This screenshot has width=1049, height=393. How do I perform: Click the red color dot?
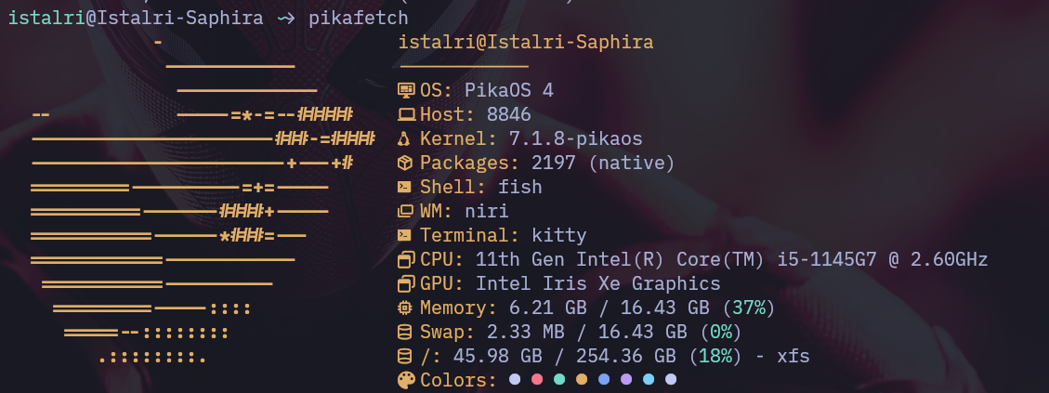tap(536, 380)
